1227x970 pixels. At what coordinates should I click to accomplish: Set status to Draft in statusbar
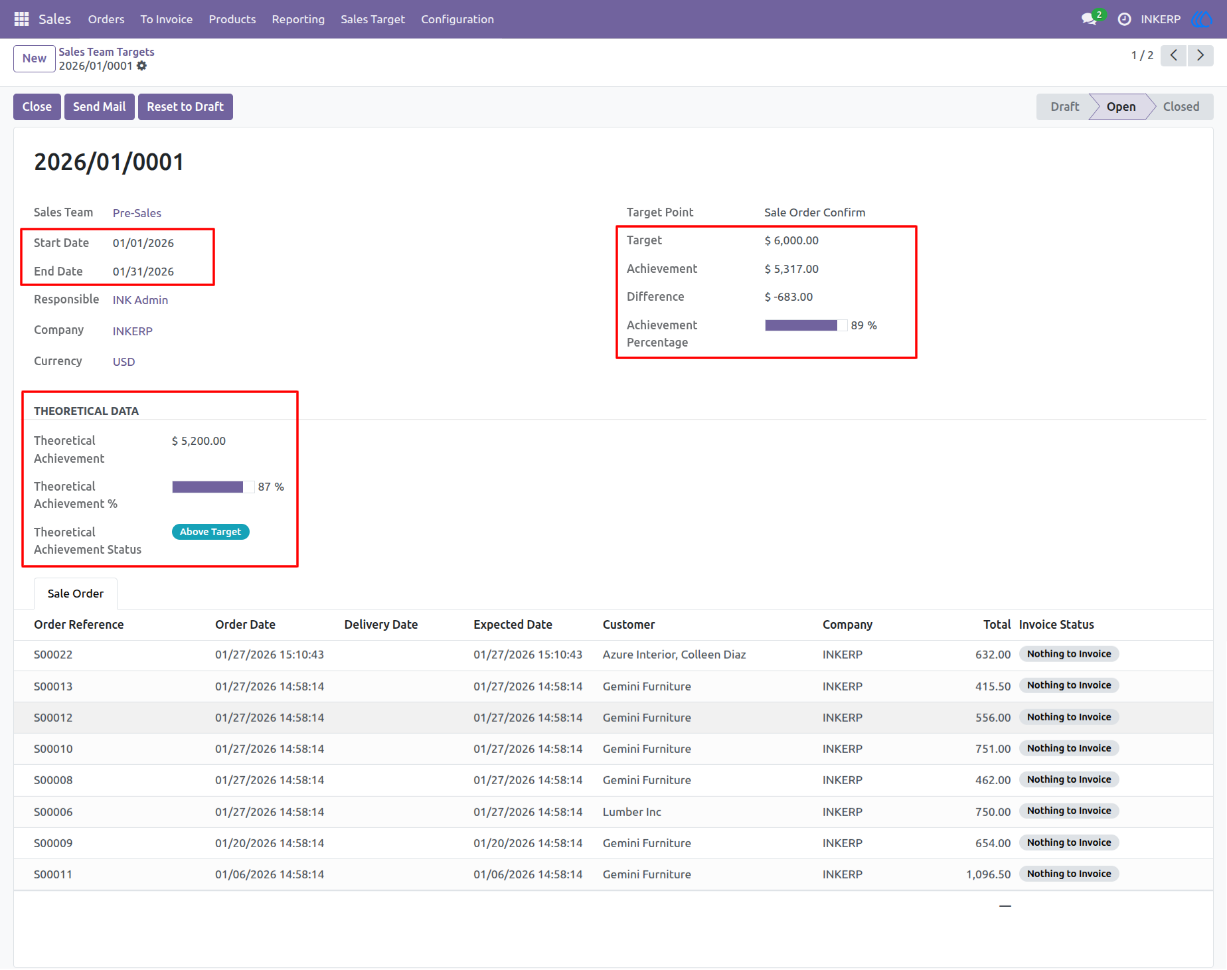point(1064,107)
